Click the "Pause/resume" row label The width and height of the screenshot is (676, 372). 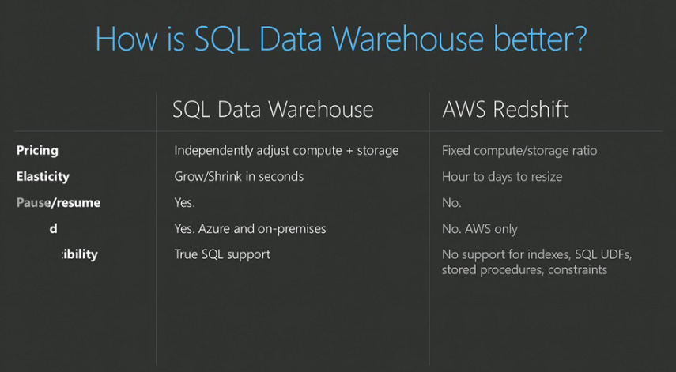(x=59, y=202)
